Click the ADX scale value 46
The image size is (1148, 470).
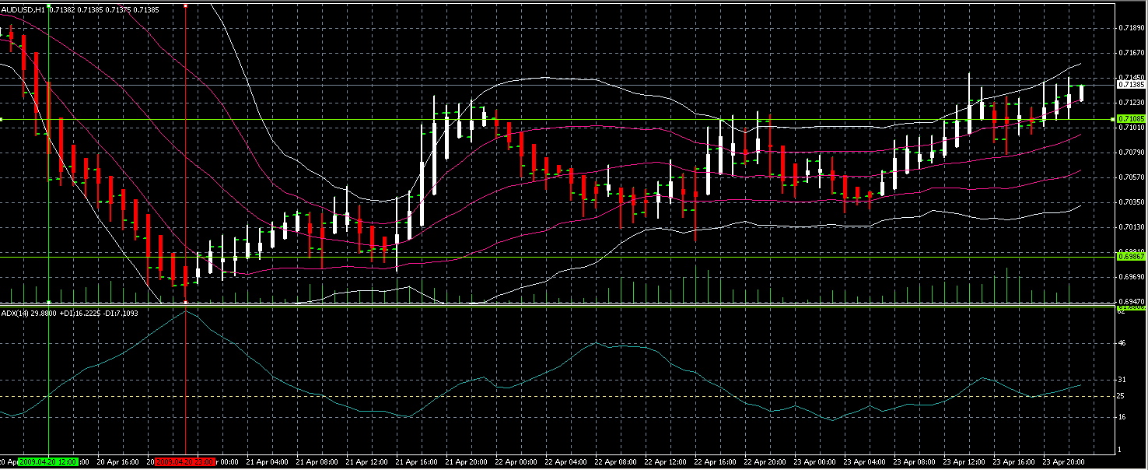pos(1122,343)
